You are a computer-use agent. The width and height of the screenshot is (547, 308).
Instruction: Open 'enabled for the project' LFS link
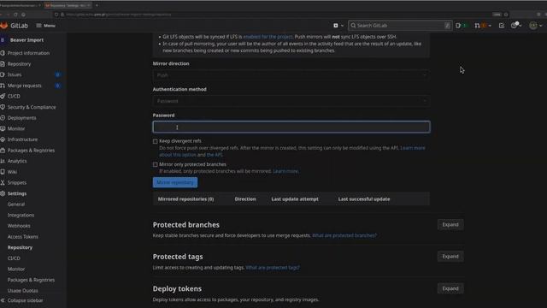tap(268, 37)
